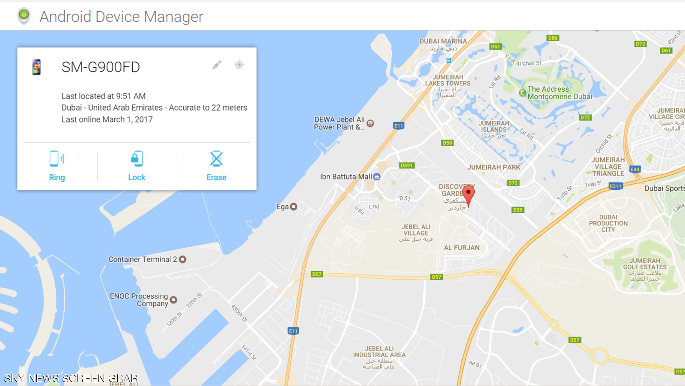
Task: Select the Ibn Battuta Mall shopping marker
Action: click(377, 177)
